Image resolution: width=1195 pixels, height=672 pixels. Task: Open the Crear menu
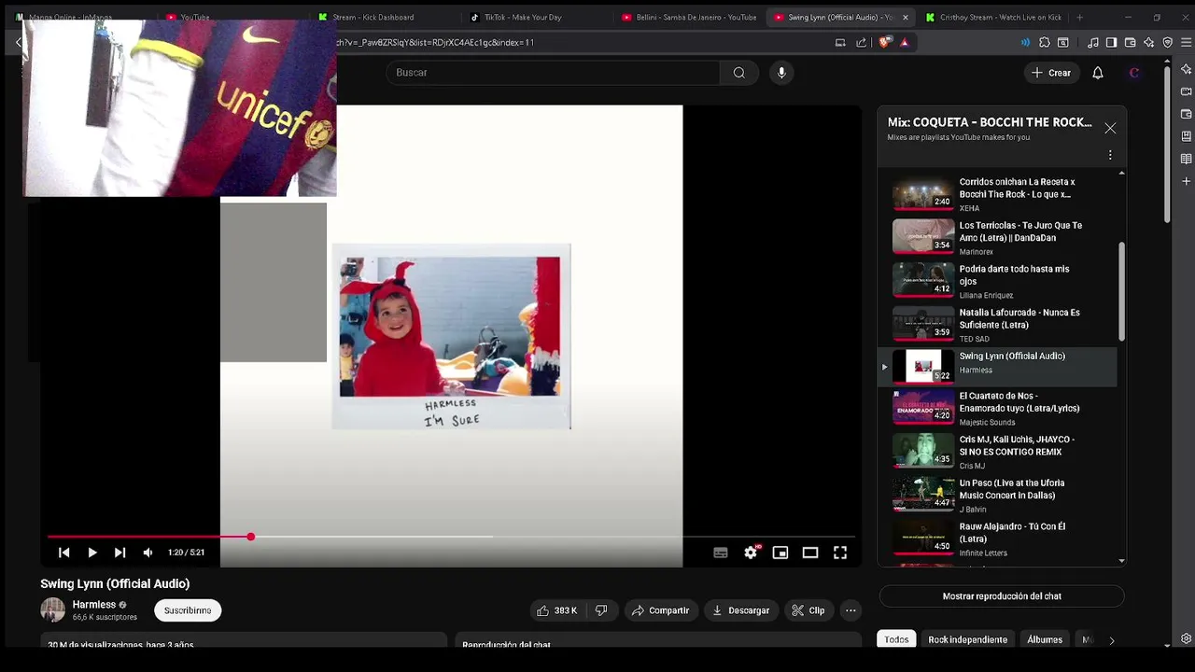(1051, 73)
